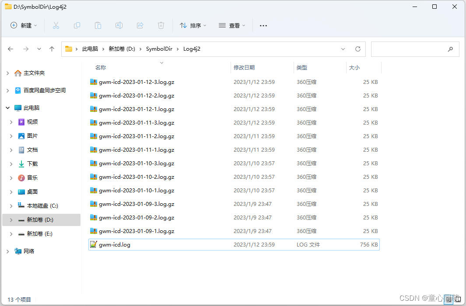Open the See more (...) toolbar menu

(263, 25)
